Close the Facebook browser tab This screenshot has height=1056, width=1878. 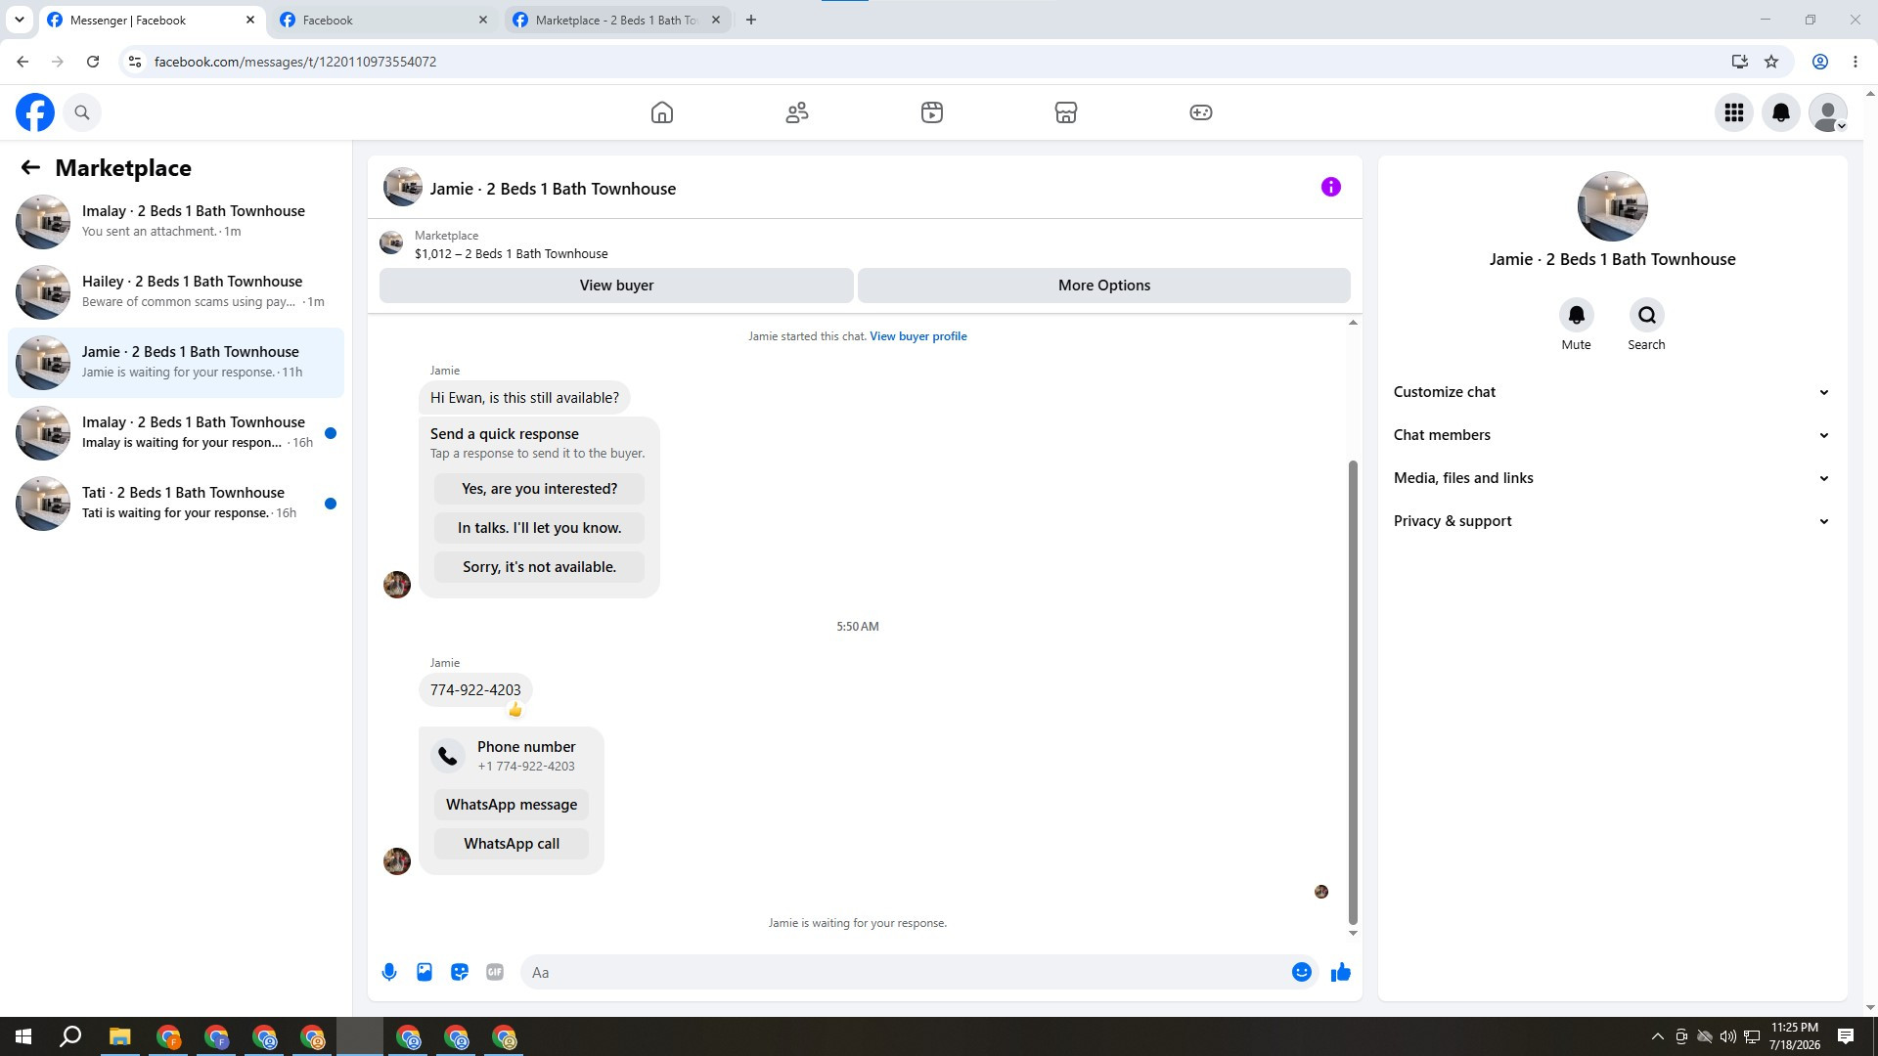[x=483, y=20]
